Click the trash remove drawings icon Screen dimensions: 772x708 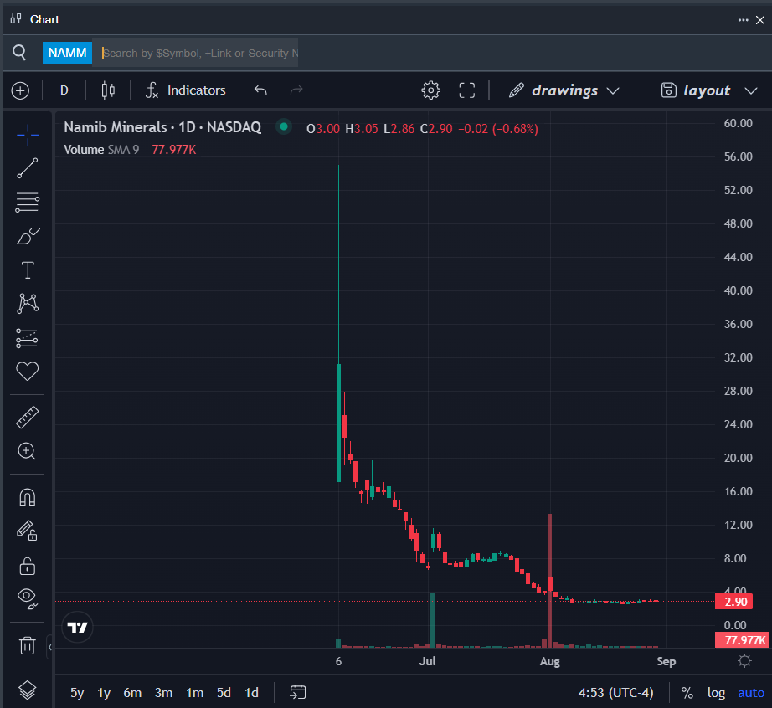(27, 645)
